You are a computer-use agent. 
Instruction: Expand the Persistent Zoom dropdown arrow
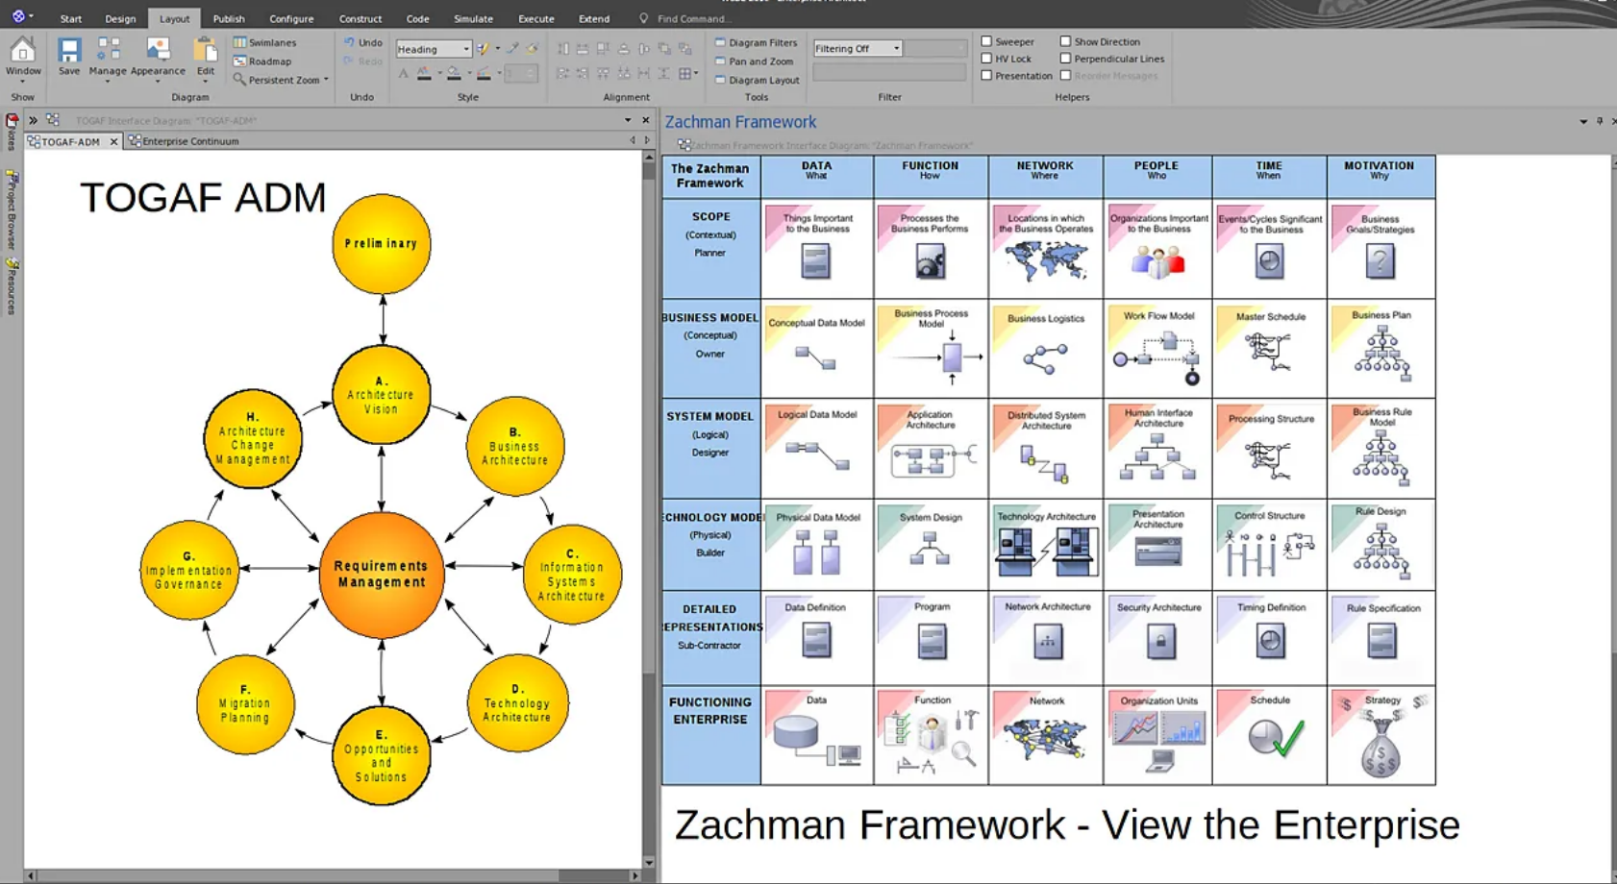[326, 80]
